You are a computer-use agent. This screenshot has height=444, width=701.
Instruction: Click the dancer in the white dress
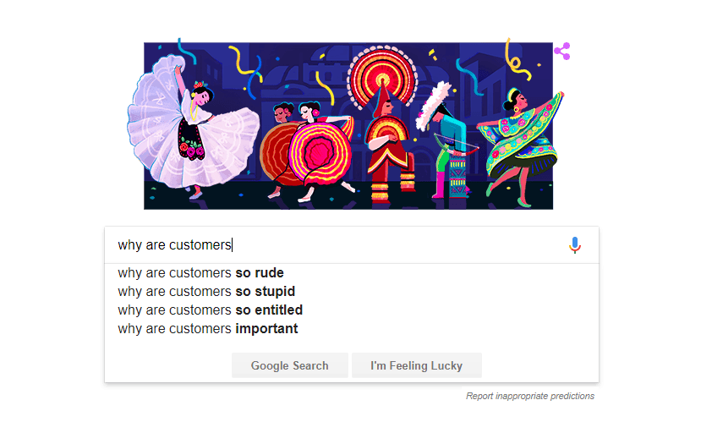[x=193, y=128]
